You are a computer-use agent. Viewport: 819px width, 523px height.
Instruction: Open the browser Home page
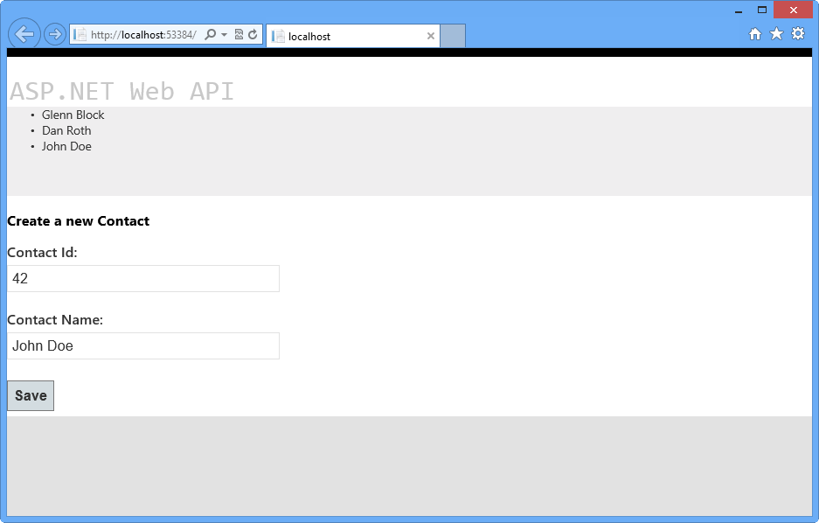click(754, 33)
